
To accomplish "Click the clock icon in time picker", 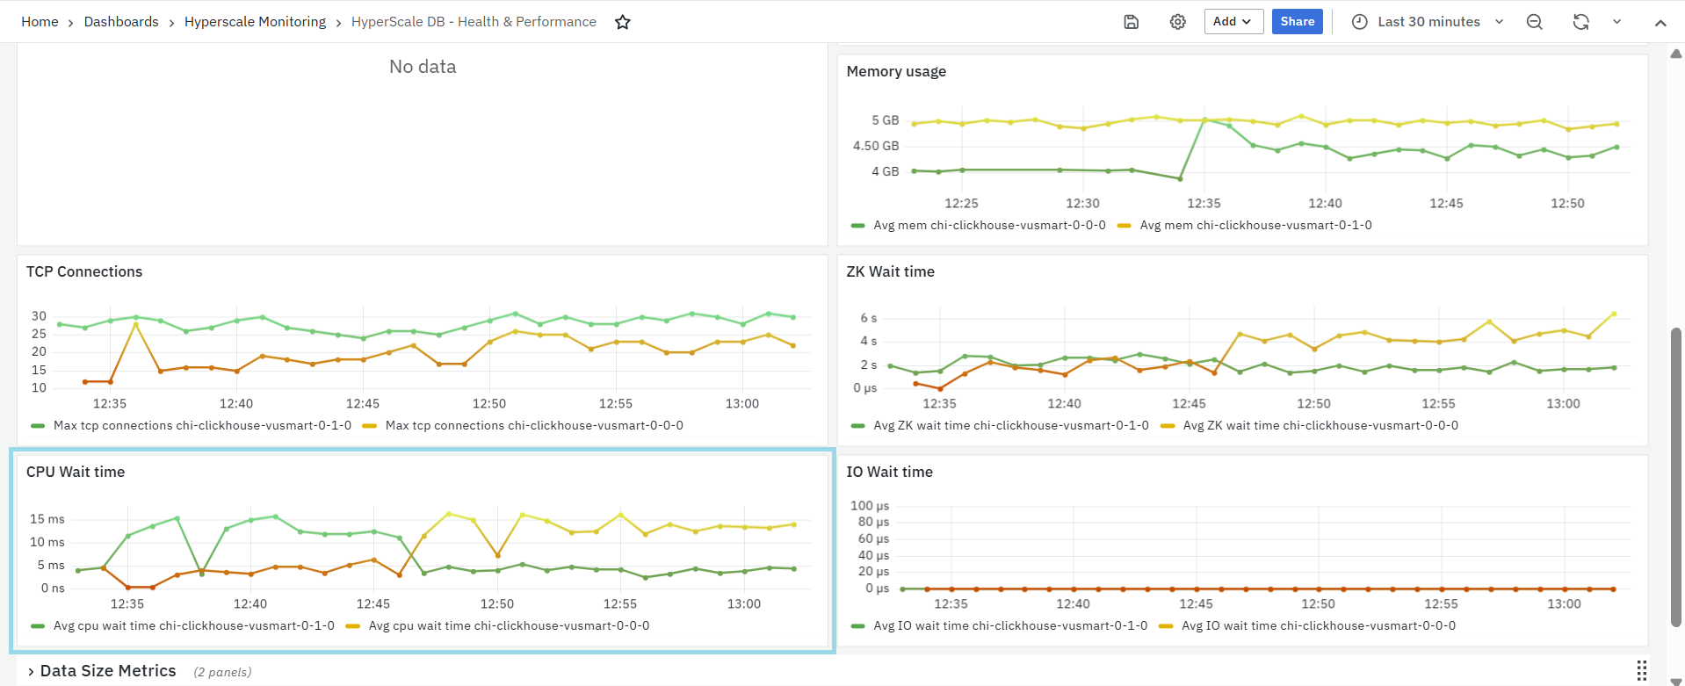I will click(1359, 22).
